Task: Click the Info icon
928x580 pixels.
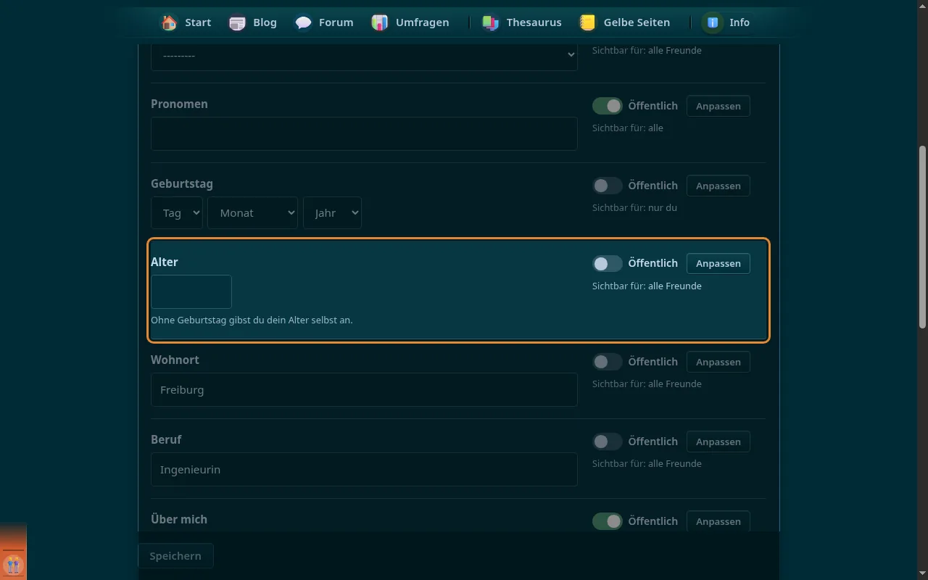Action: pos(713,22)
